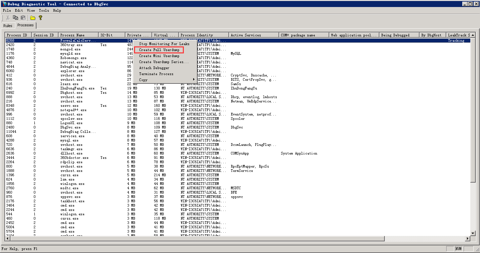Open the Help menu

click(57, 10)
